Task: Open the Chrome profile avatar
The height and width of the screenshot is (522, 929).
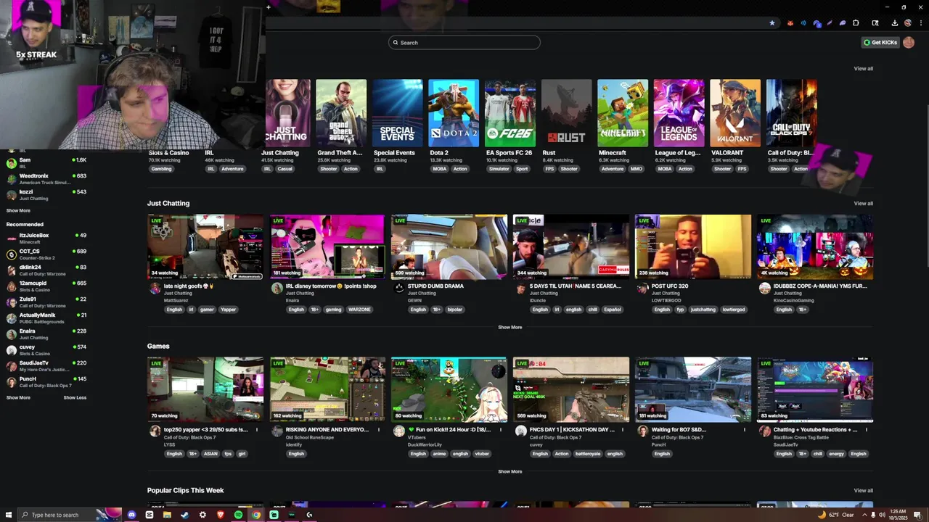Action: [x=907, y=23]
